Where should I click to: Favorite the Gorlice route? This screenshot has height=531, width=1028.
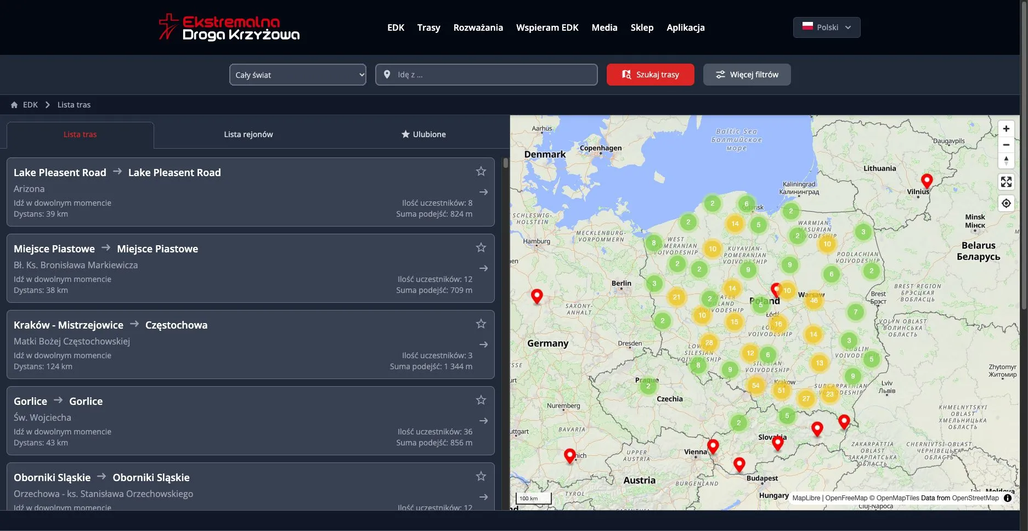481,400
